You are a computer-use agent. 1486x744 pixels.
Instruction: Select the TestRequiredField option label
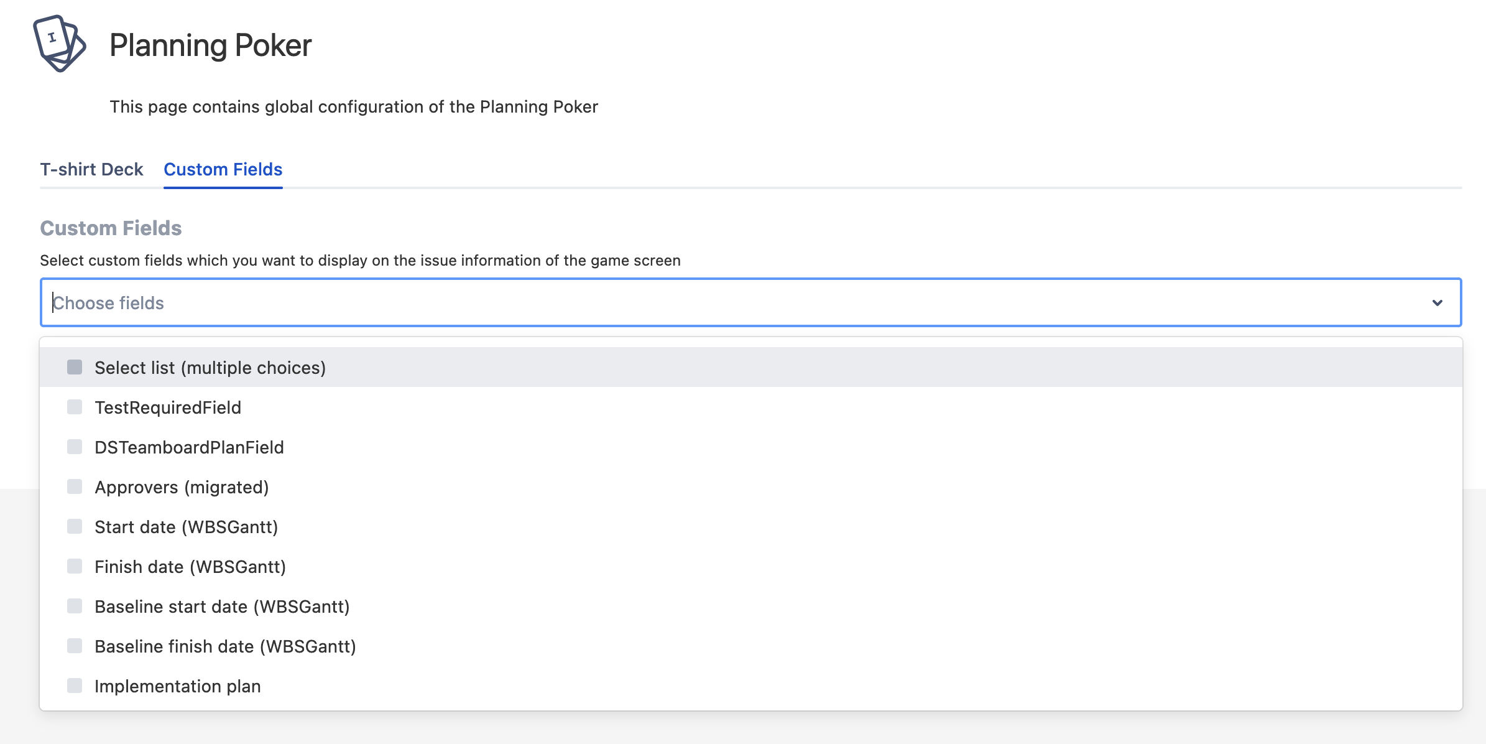(168, 407)
